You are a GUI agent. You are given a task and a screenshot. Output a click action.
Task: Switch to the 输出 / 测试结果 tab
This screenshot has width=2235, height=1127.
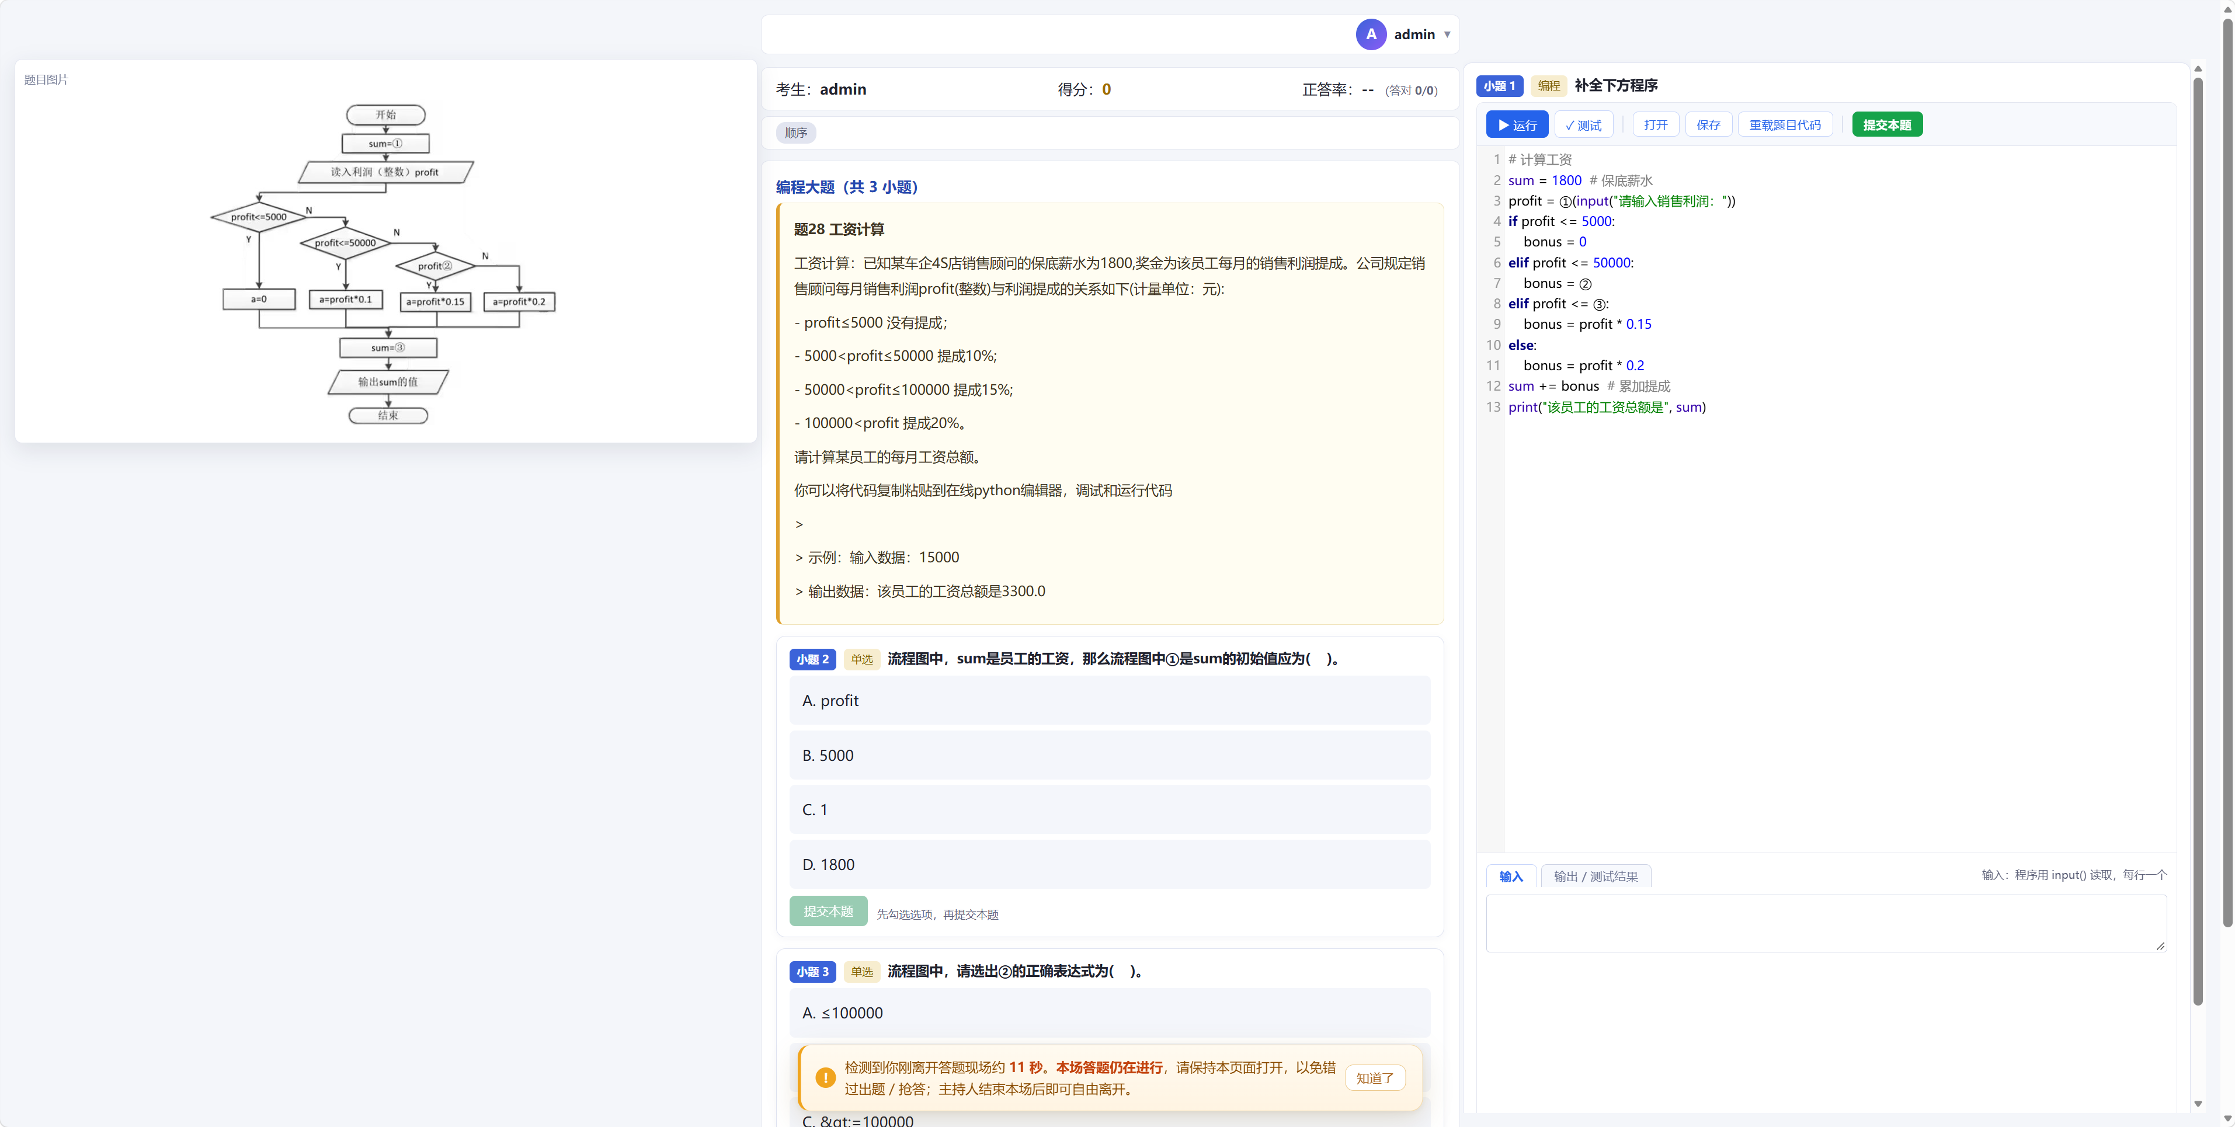click(x=1596, y=876)
